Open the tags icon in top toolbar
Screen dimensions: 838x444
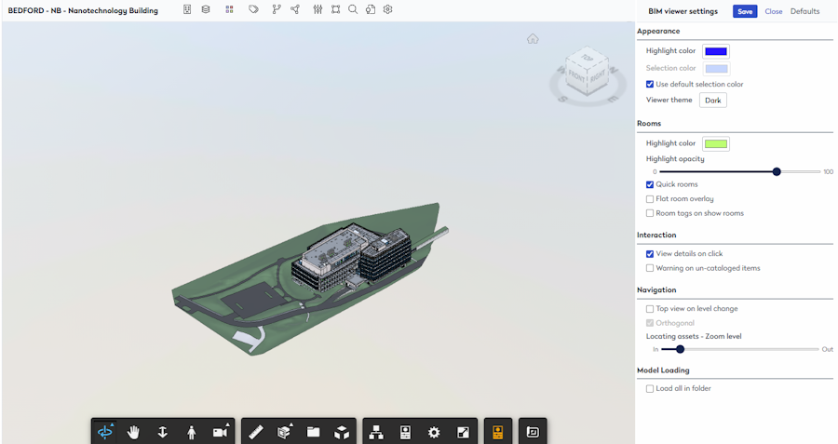254,9
